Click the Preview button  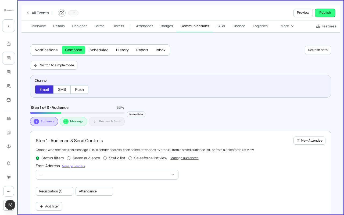(303, 13)
